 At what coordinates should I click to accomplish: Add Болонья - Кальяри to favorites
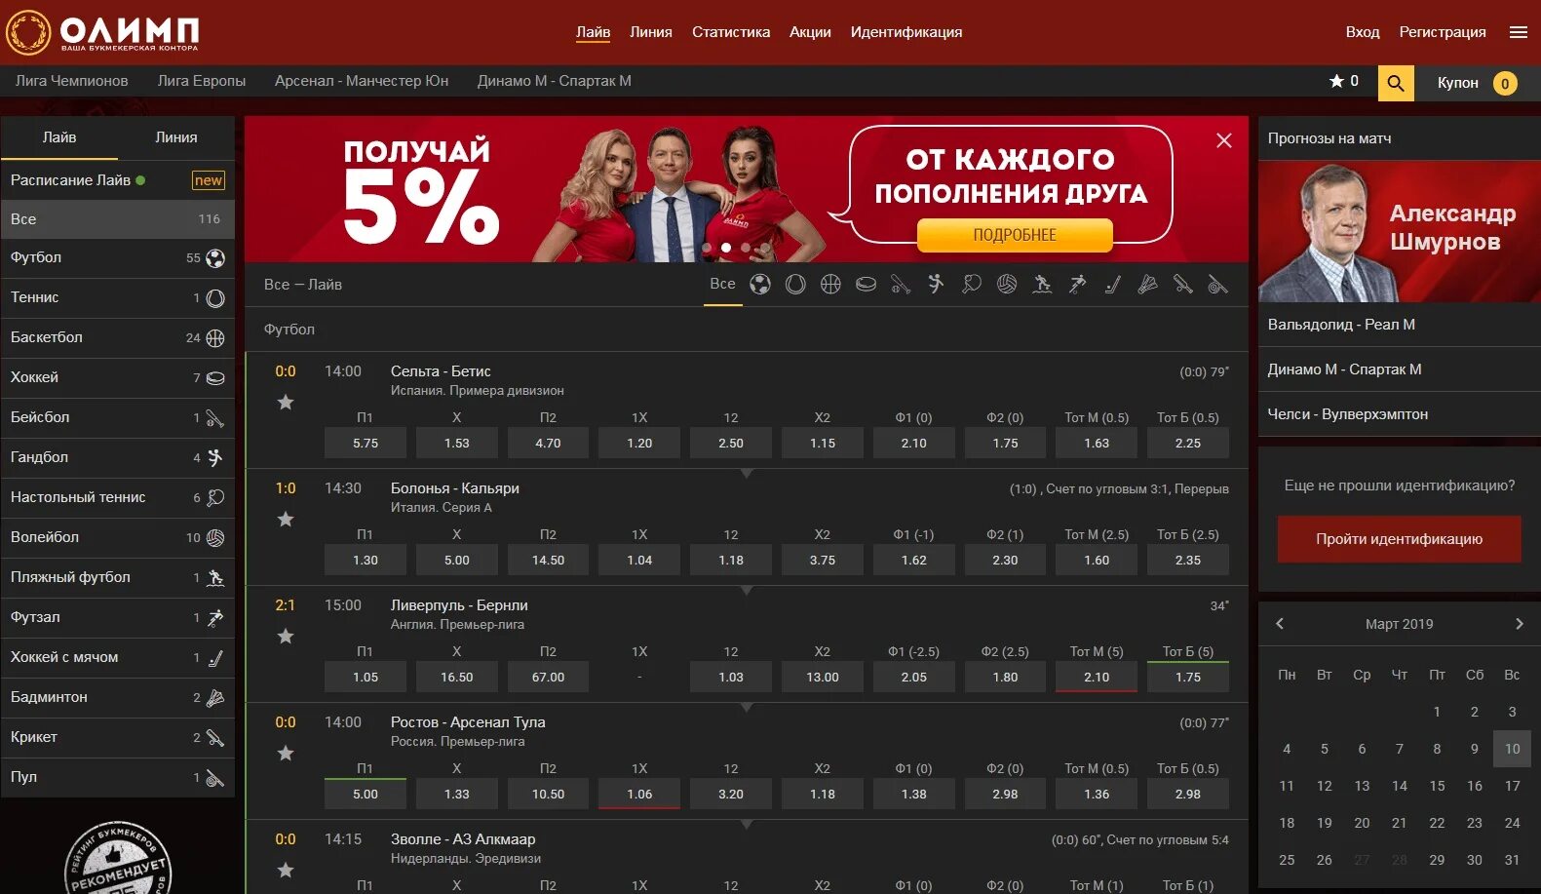(286, 519)
